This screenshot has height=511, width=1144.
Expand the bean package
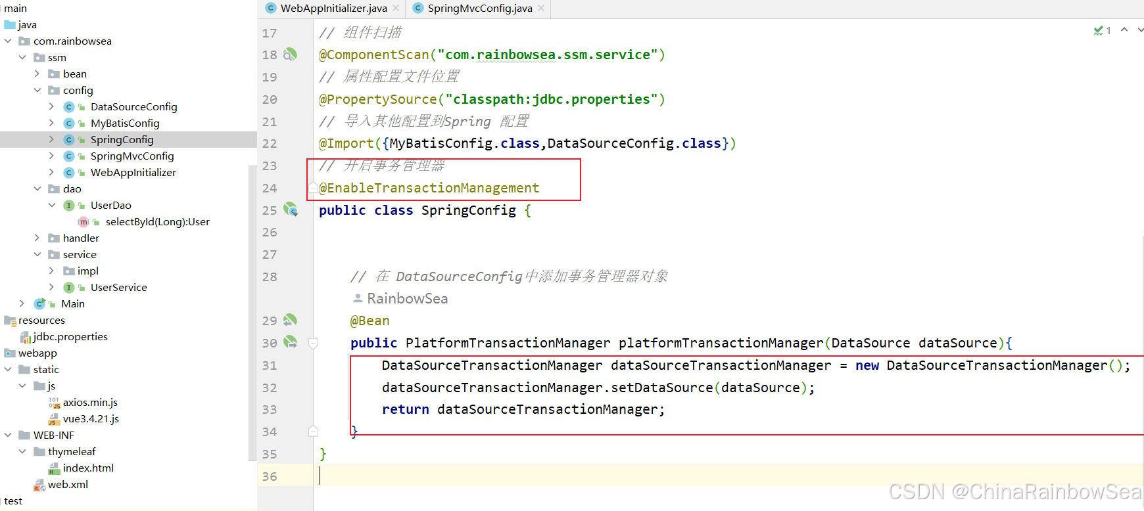37,74
